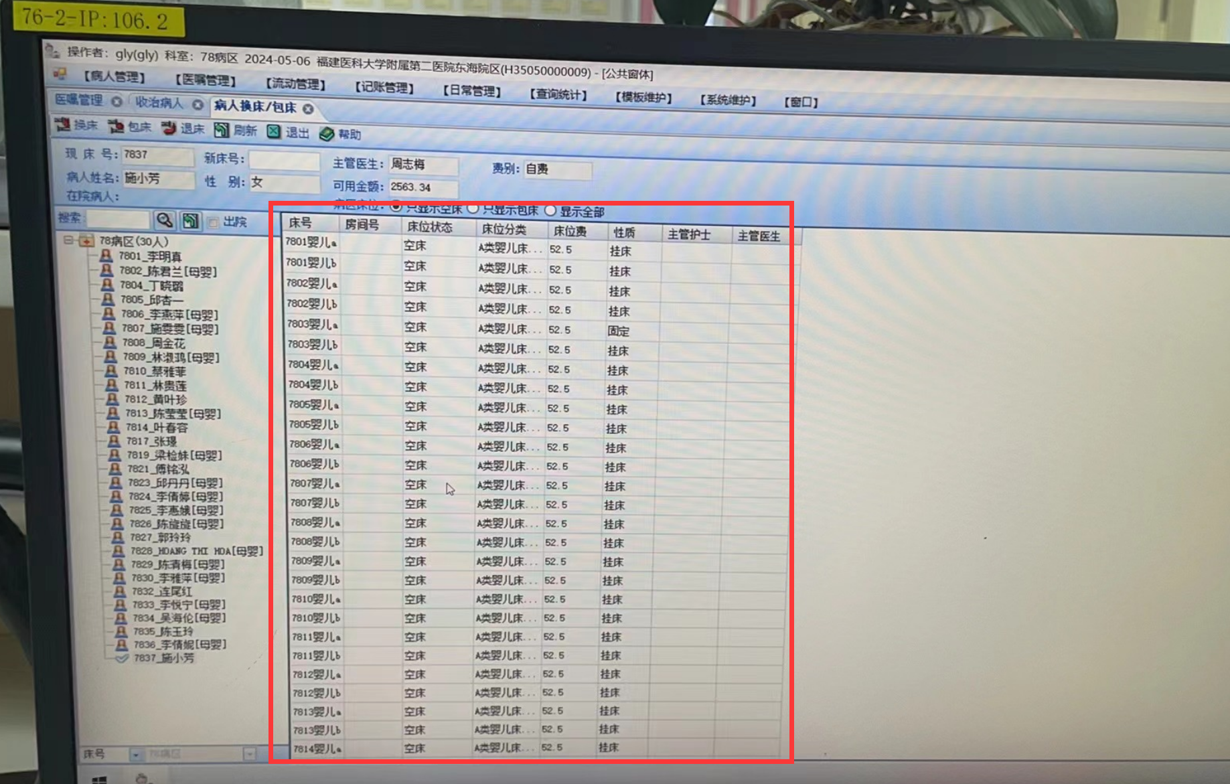Open the 【流动管理】 menu
Screen dimensions: 1230x784
coord(295,84)
